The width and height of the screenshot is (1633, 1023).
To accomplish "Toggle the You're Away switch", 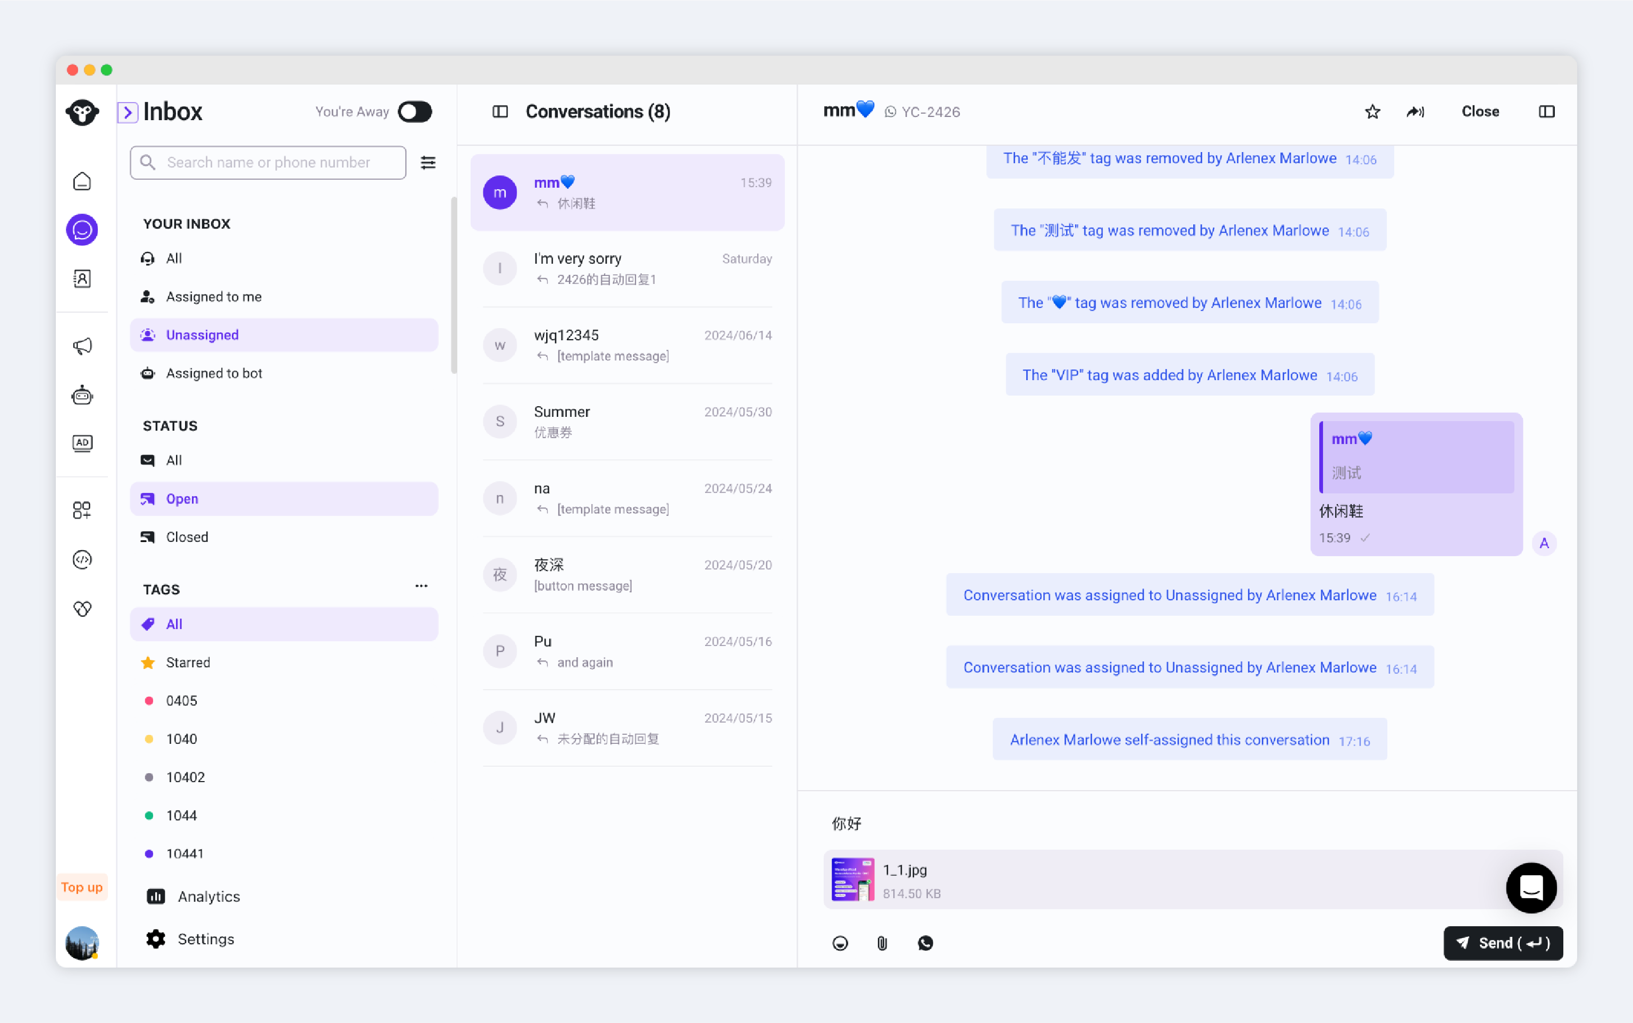I will 415,112.
